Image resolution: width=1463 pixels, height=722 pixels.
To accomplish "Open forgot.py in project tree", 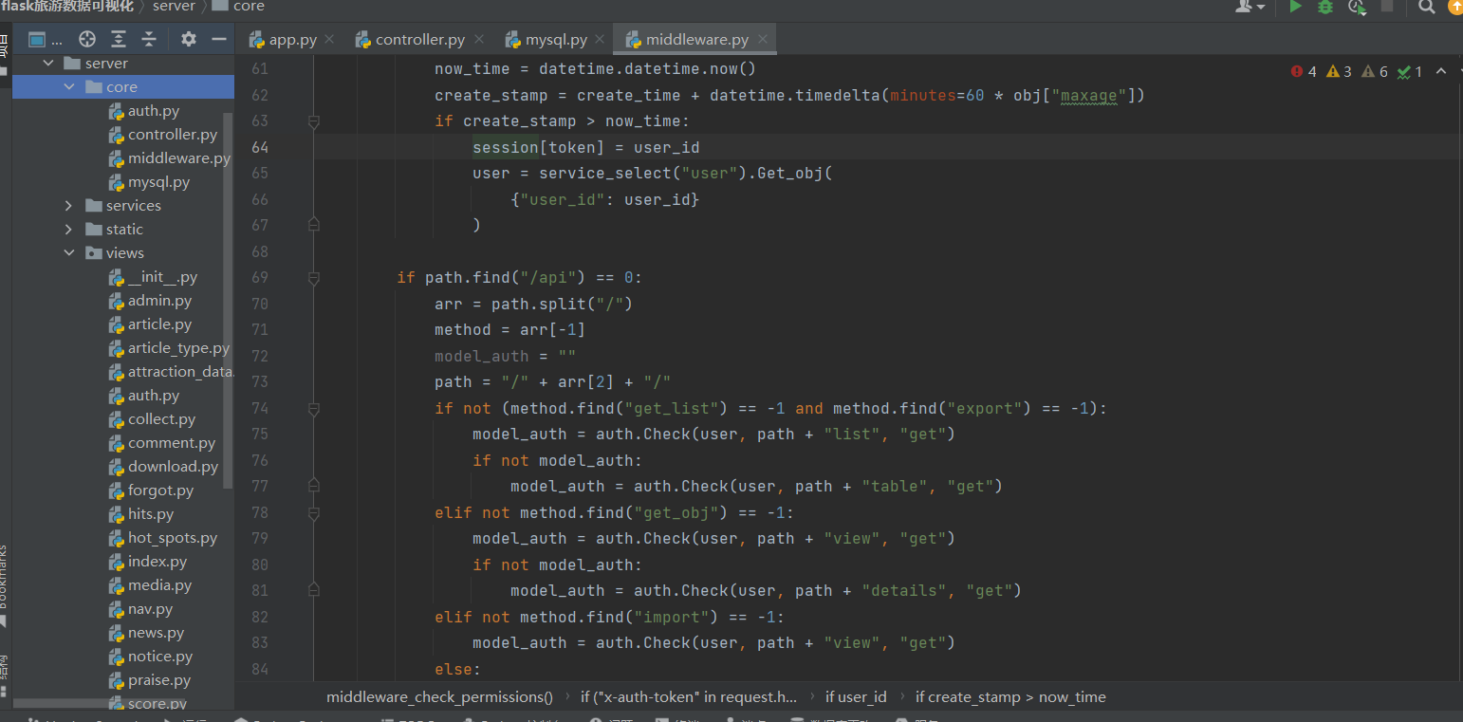I will (x=150, y=491).
